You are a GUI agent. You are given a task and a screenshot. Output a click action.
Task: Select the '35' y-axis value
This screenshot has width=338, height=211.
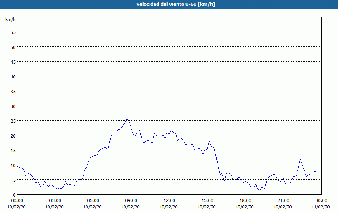click(x=13, y=91)
